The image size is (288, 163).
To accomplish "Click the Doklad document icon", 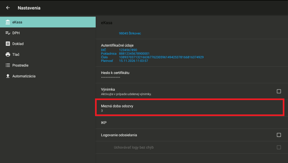I will 8,44.
